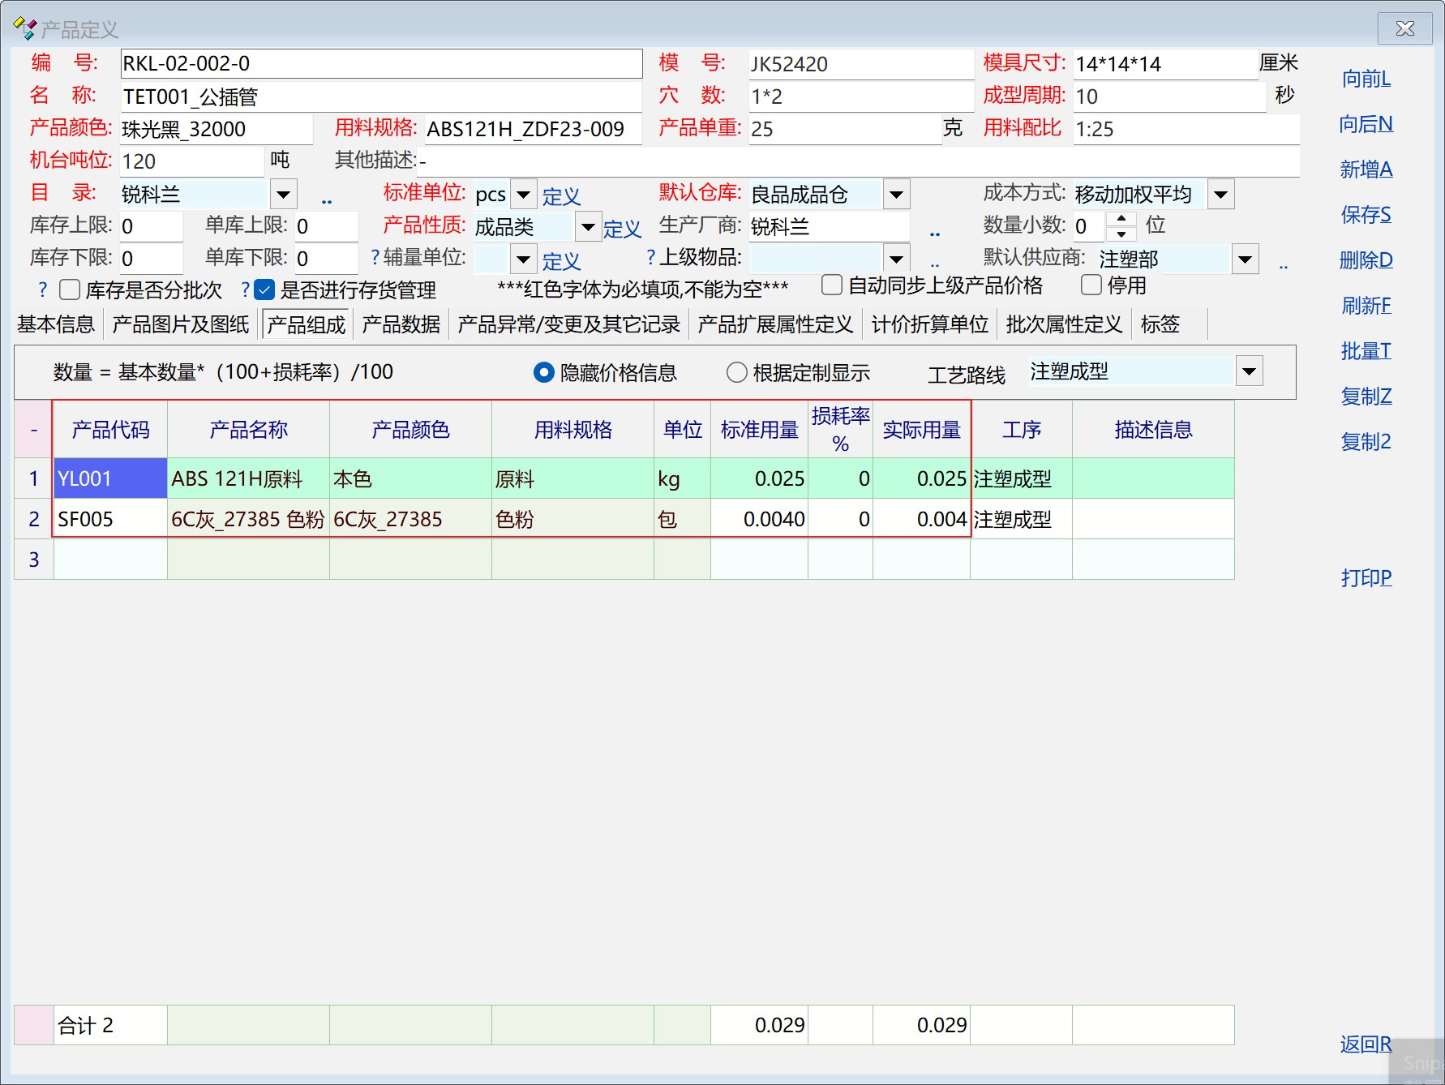Toggle the 停用 checkbox
The height and width of the screenshot is (1085, 1445).
click(x=1091, y=285)
